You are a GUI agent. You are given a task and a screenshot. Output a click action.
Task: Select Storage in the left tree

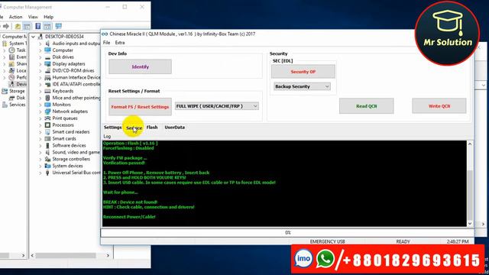coord(17,91)
